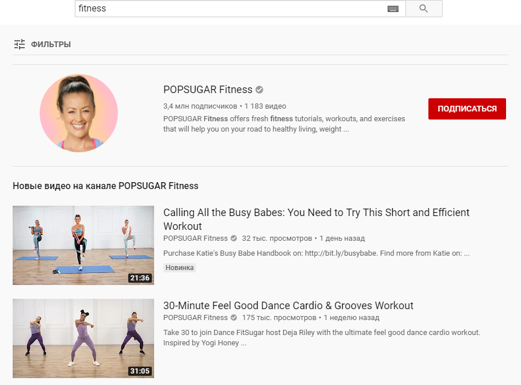Click POPSUGAR Fitness channel name under Dance Cardio video
521x385 pixels.
click(x=196, y=318)
